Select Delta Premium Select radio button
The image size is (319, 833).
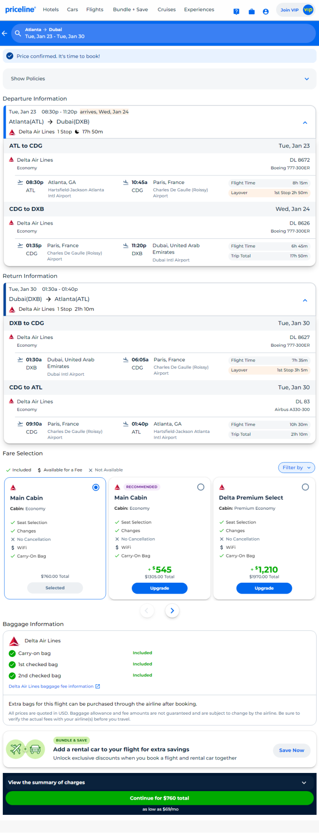click(x=305, y=487)
